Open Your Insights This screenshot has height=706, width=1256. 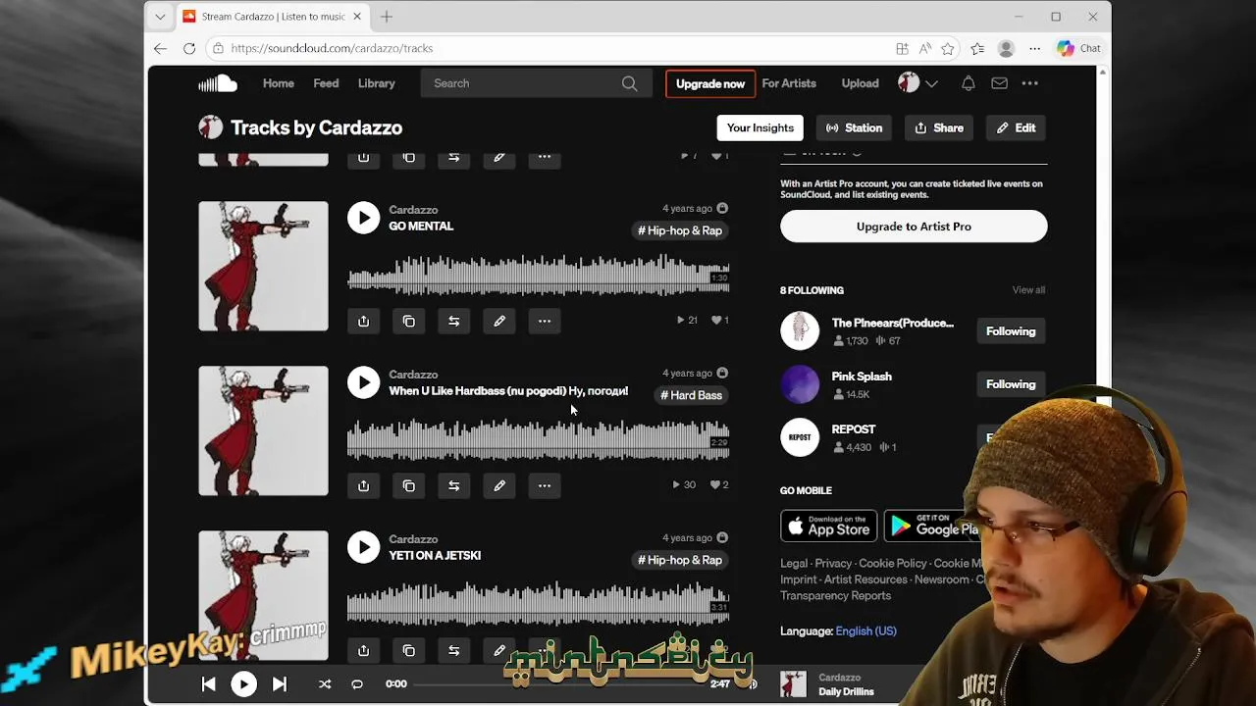(x=760, y=127)
